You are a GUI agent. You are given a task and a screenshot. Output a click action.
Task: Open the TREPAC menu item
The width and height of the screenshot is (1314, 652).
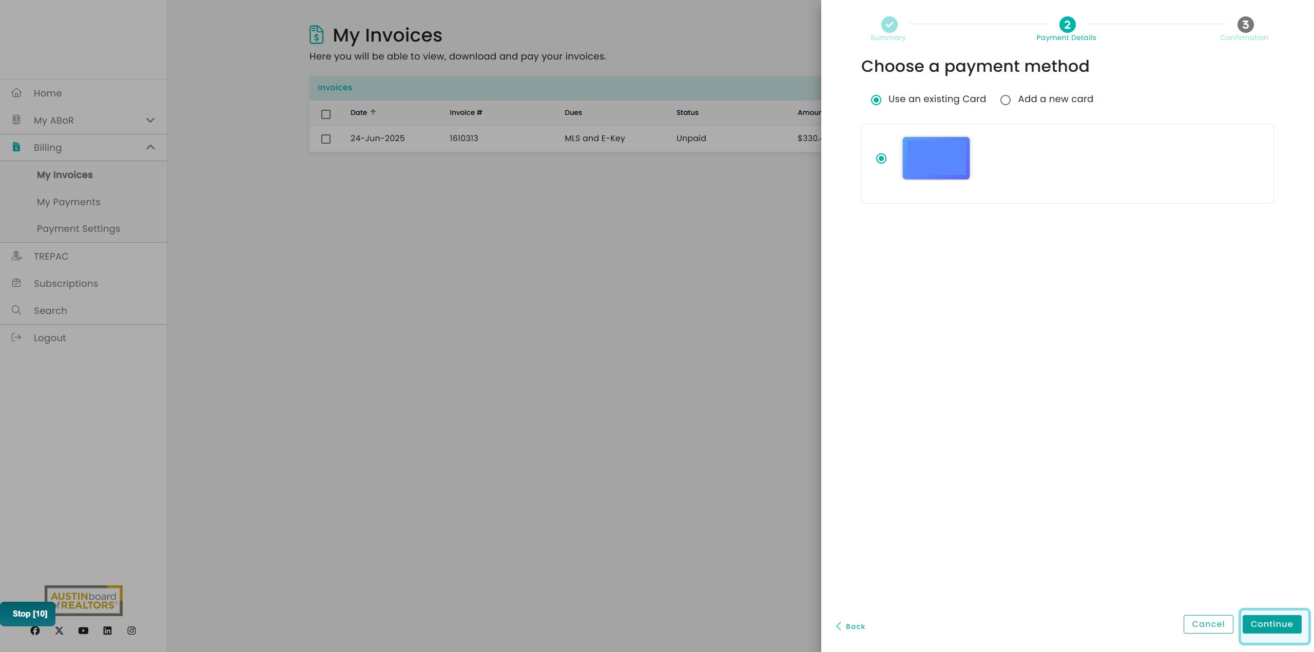point(51,256)
